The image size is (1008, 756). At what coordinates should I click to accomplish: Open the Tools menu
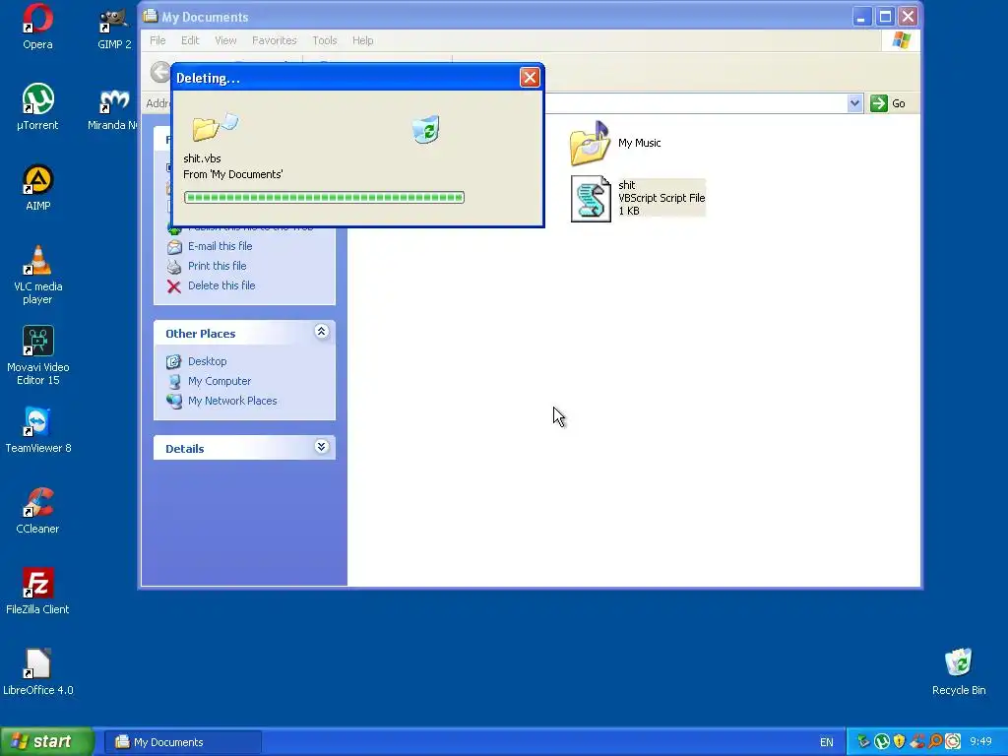pyautogui.click(x=325, y=40)
